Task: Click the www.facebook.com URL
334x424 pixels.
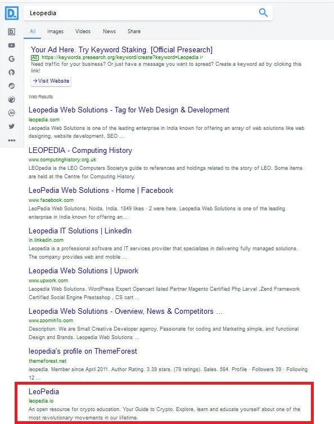Action: coord(51,200)
